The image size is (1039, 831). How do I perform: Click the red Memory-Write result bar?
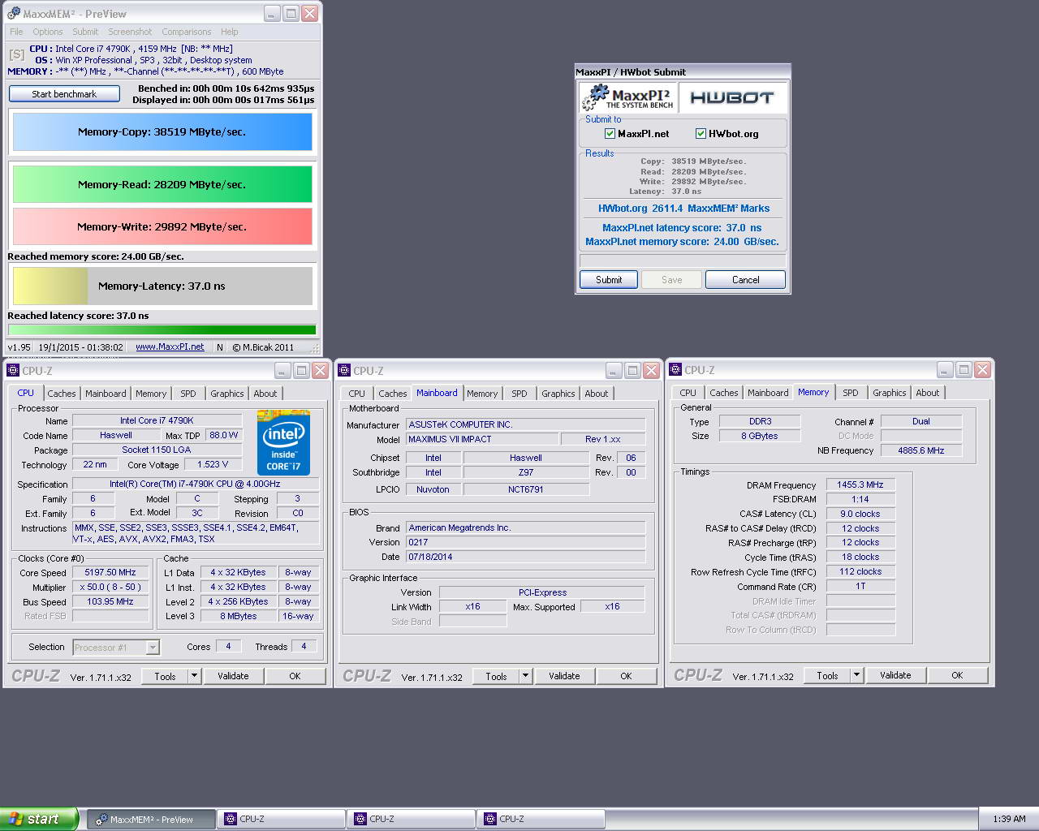pos(162,226)
